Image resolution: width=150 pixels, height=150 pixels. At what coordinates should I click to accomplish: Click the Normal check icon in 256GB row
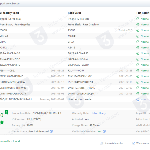(x=138, y=30)
